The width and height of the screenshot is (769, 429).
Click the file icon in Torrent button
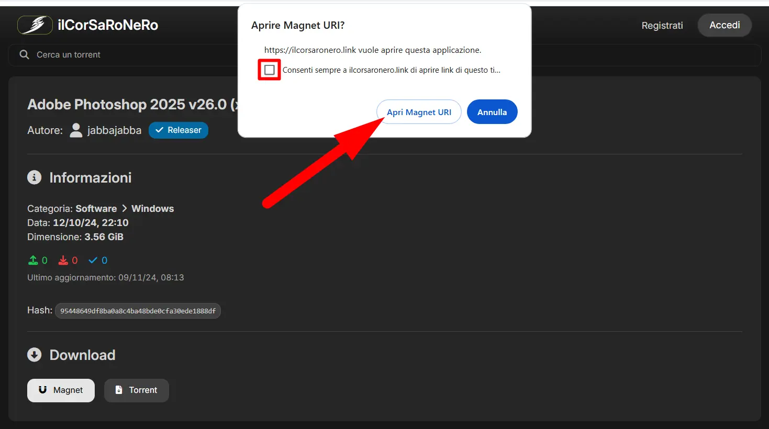tap(119, 390)
